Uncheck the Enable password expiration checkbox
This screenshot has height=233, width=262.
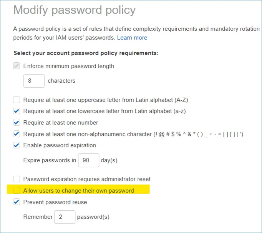(x=17, y=145)
